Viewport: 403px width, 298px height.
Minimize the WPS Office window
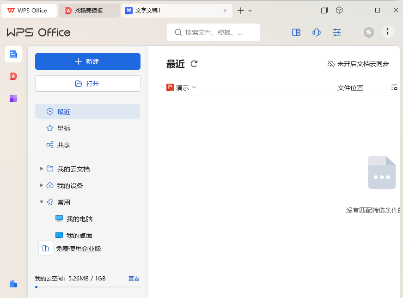[359, 10]
